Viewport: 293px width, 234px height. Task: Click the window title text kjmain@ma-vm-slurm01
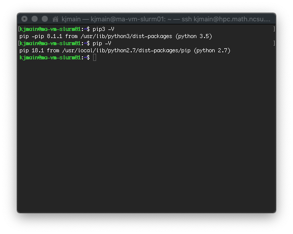click(128, 19)
